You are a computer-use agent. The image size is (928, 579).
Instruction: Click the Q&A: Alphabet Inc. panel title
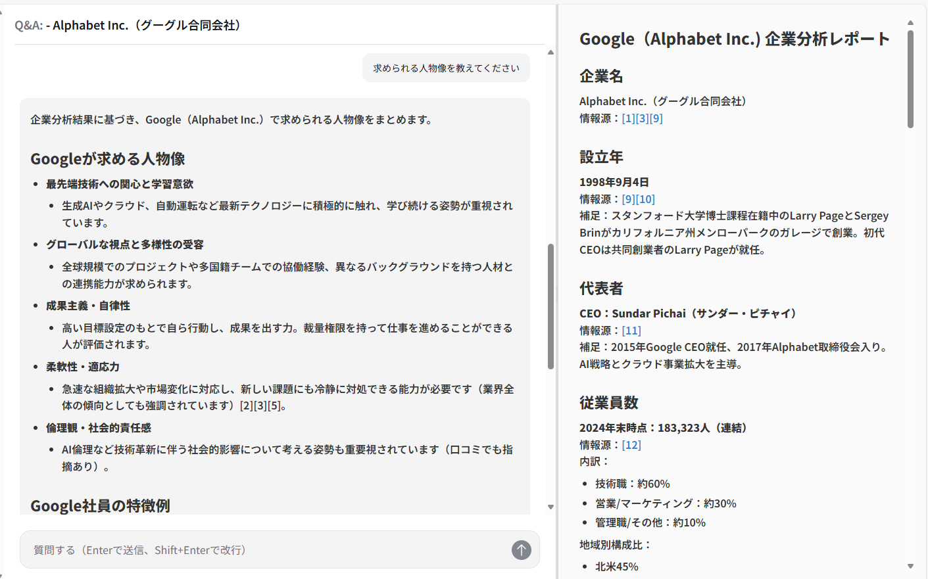point(130,25)
